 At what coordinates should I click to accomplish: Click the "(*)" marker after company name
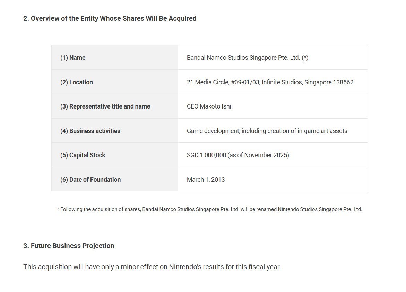pyautogui.click(x=305, y=58)
